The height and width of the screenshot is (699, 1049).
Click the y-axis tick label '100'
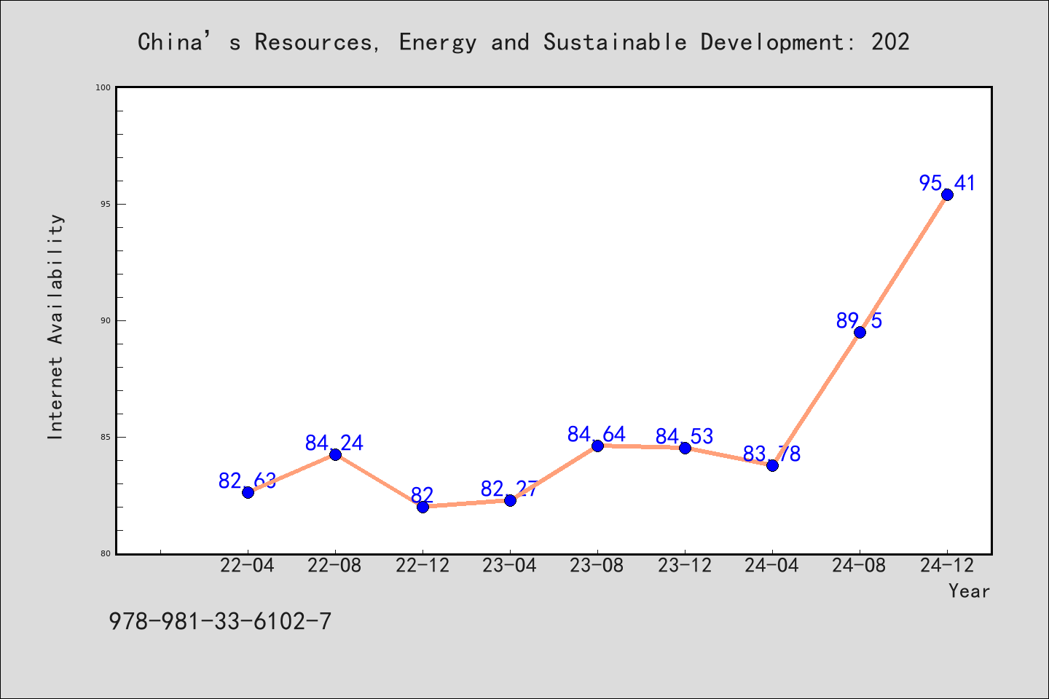[x=103, y=87]
